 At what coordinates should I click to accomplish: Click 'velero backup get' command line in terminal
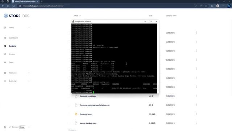click(x=90, y=82)
